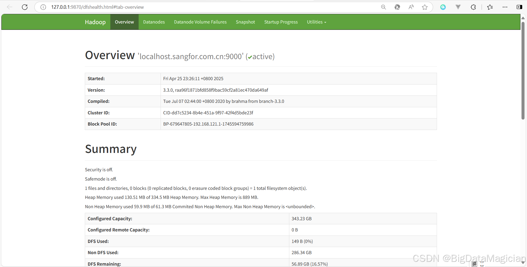This screenshot has width=527, height=267.
Task: Click the 'Block Pool ID:' row label
Action: [x=102, y=124]
